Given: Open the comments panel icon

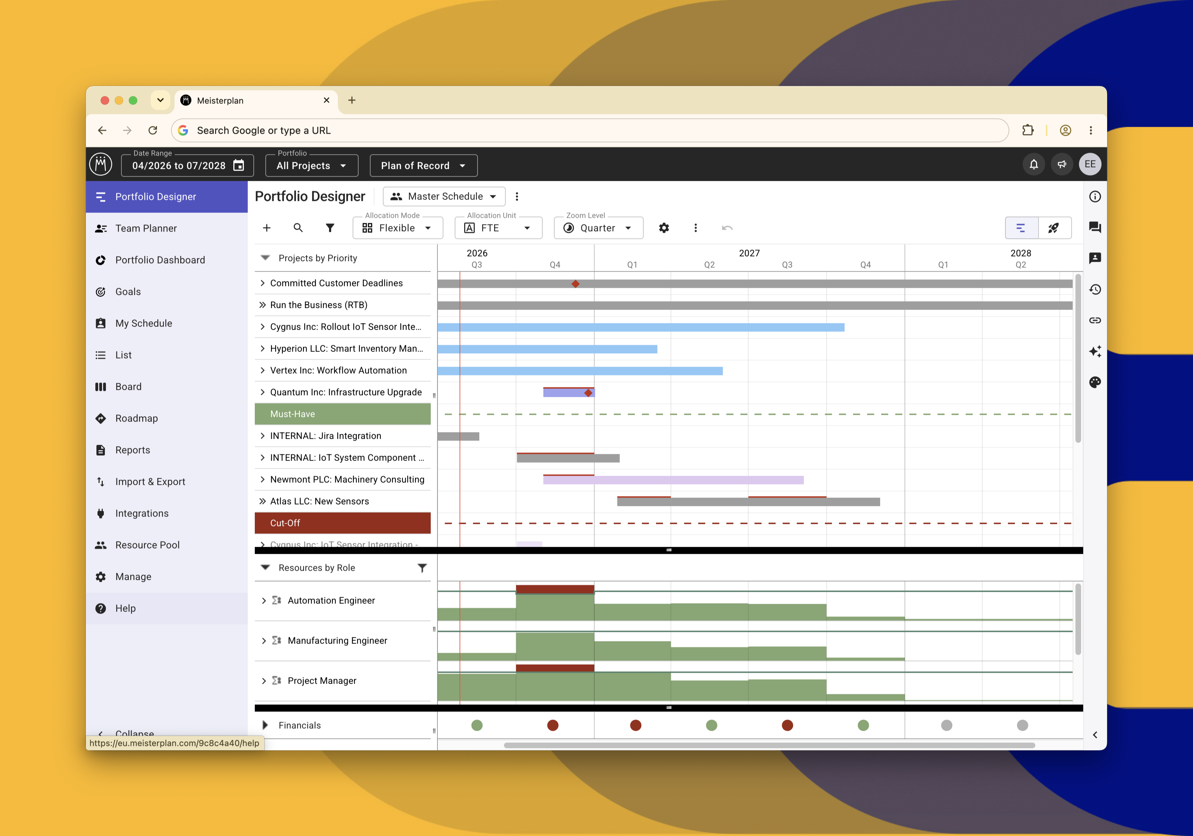Looking at the screenshot, I should coord(1095,227).
